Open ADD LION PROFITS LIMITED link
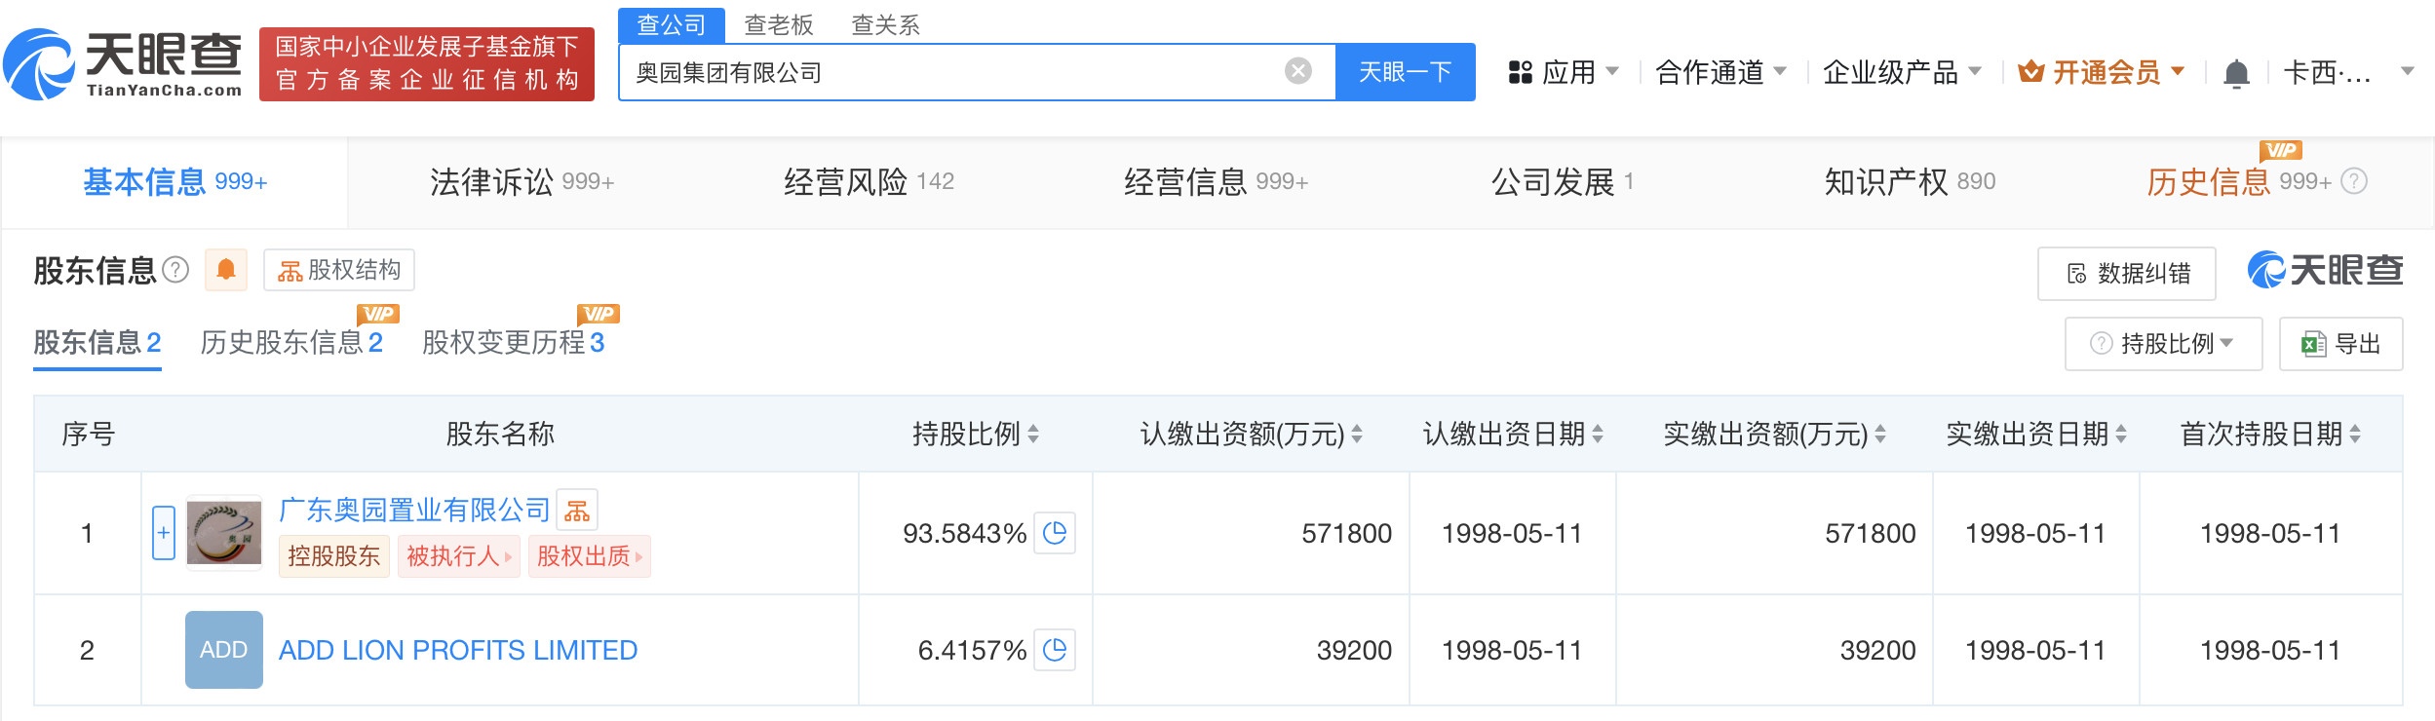 click(458, 650)
